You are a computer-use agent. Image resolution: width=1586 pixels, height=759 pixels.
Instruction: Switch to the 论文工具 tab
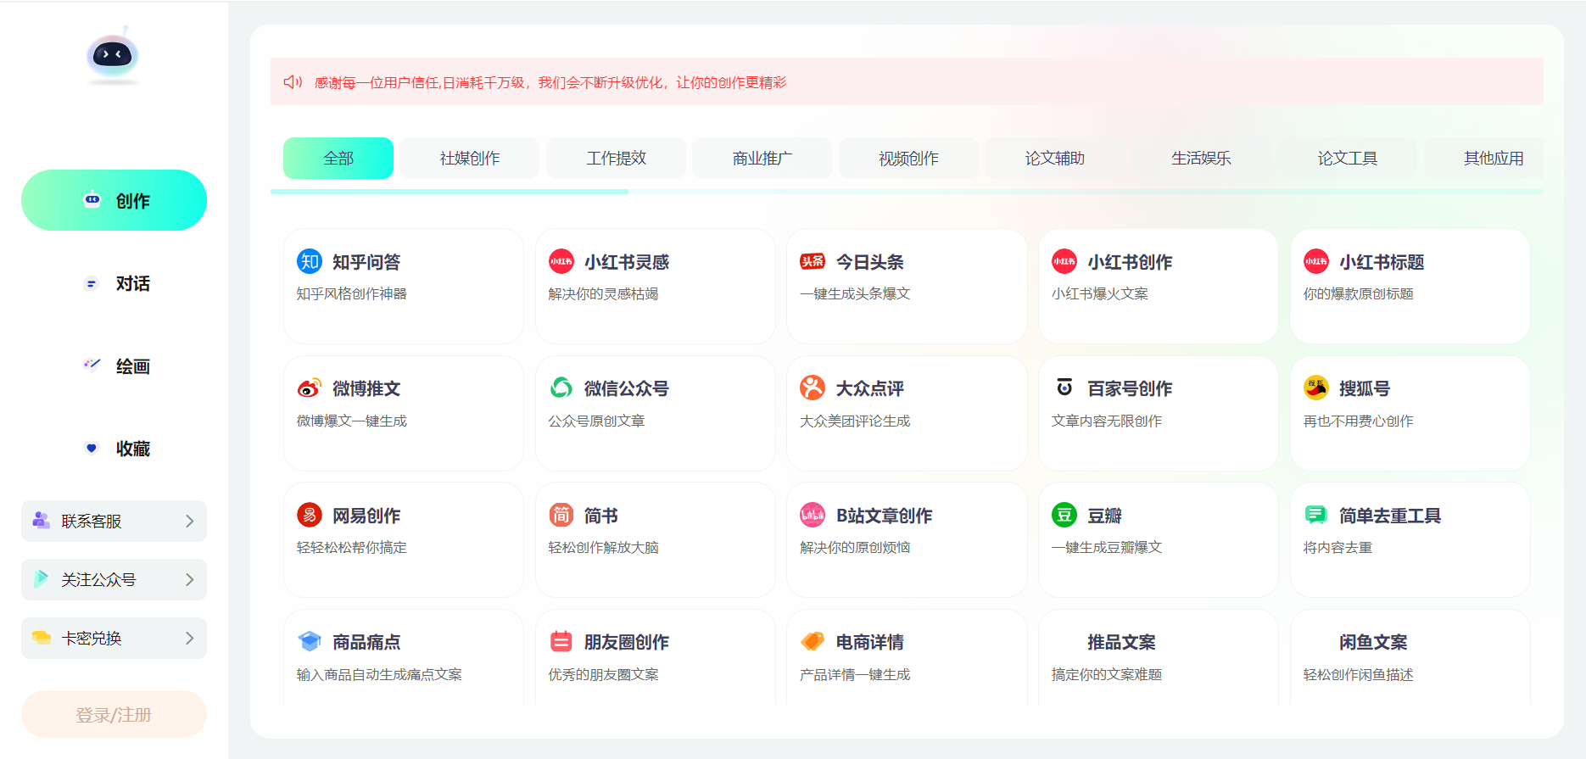[x=1348, y=158]
